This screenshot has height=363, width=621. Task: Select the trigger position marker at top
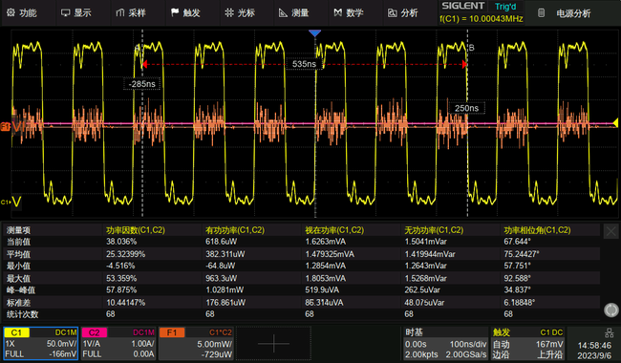(x=315, y=33)
